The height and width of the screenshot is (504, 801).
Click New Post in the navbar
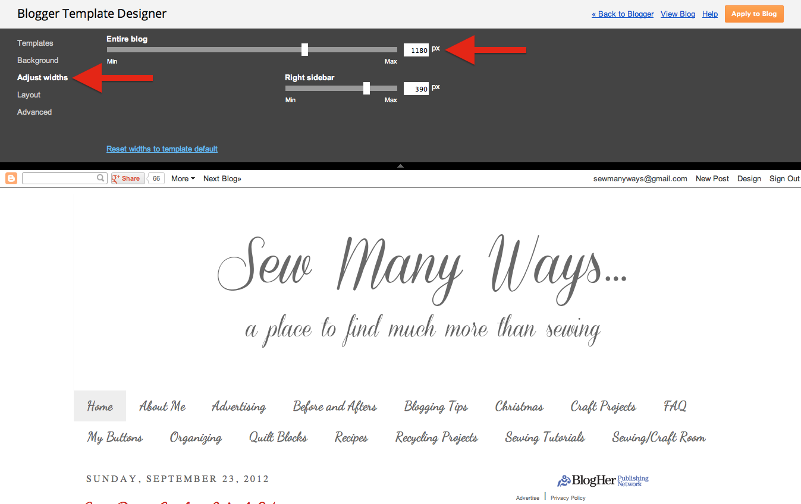pyautogui.click(x=712, y=178)
